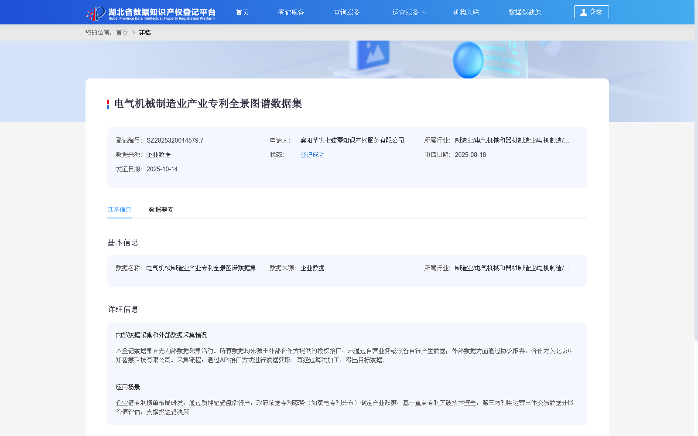698x436 pixels.
Task: Click the 应用场景 heading
Action: point(128,387)
